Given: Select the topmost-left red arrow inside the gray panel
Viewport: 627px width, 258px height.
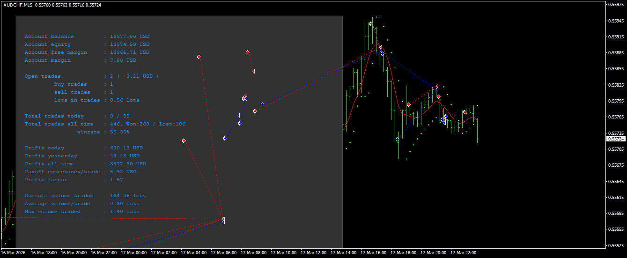Looking at the screenshot, I should (199, 57).
